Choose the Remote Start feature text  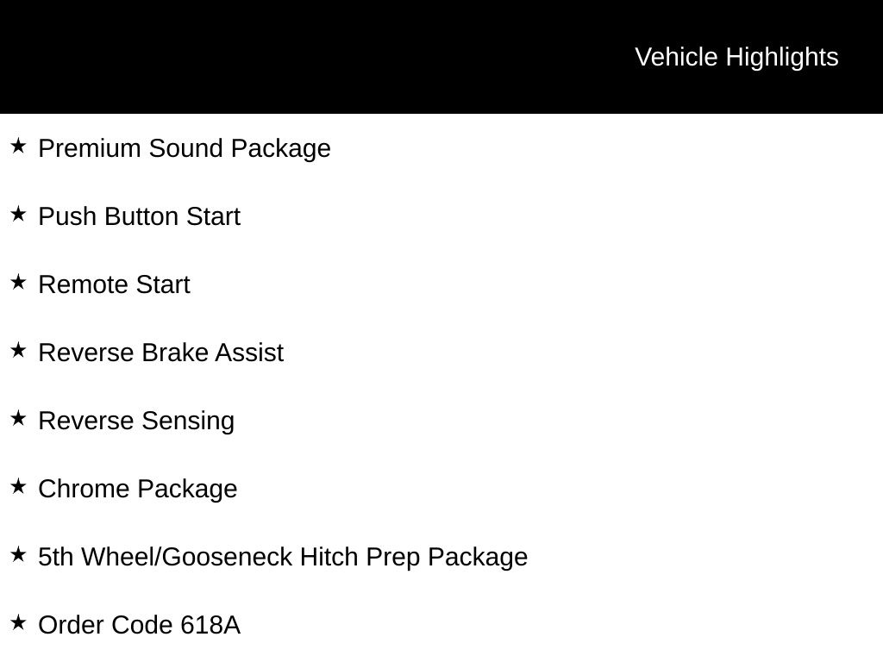point(114,284)
